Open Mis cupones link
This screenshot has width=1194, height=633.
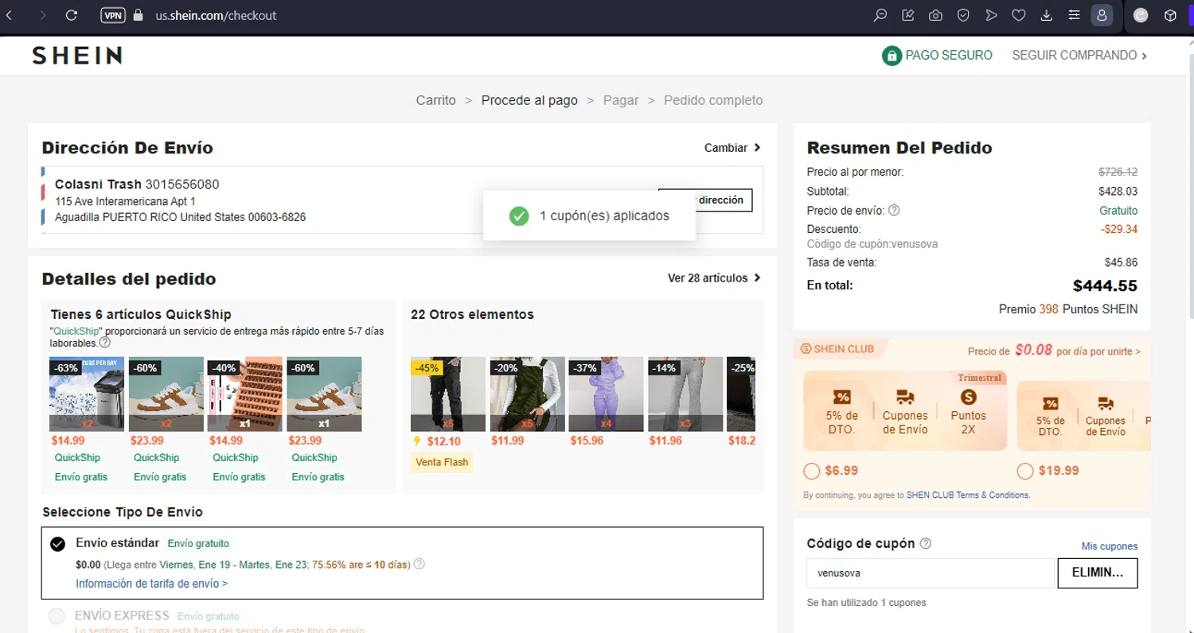point(1110,546)
